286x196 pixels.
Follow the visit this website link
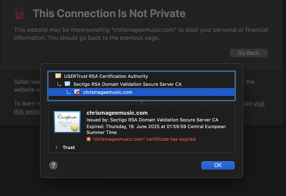coord(259,103)
